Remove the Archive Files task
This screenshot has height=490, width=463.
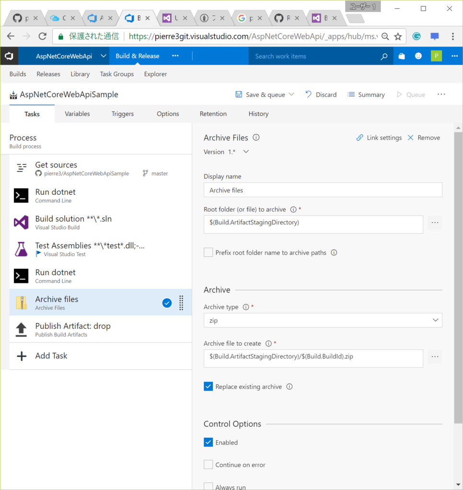(x=424, y=138)
